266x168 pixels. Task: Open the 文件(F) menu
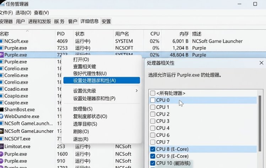click(x=6, y=13)
